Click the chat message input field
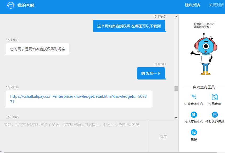Viewport: 225px width, 153px height. [x=74, y=136]
